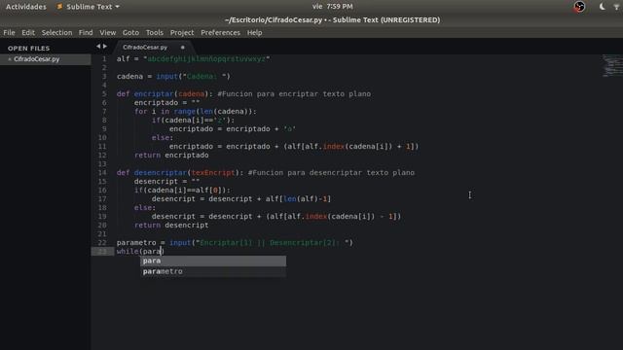Click 'return encriptado' on line 12
Screen dimensions: 623x350
point(171,156)
